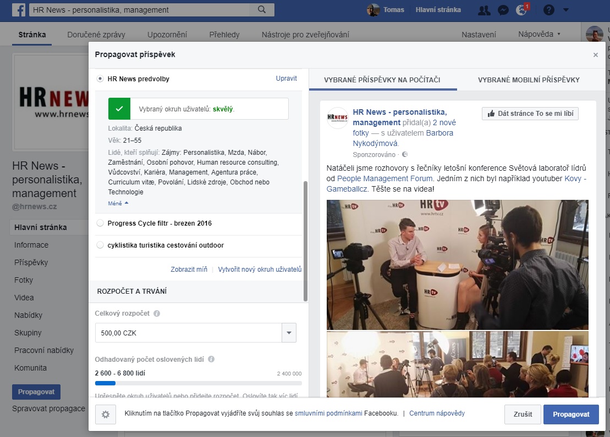The image size is (610, 437).
Task: Click the thumbs-up Dát stránce To se mi líbí button
Action: [x=530, y=114]
